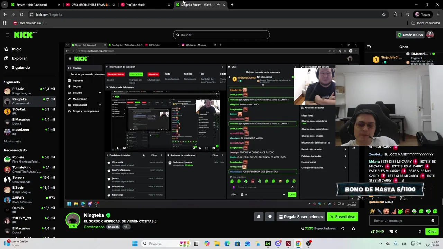443x249 pixels.
Task: Open Spreen recommended channel
Action: [x=29, y=179]
